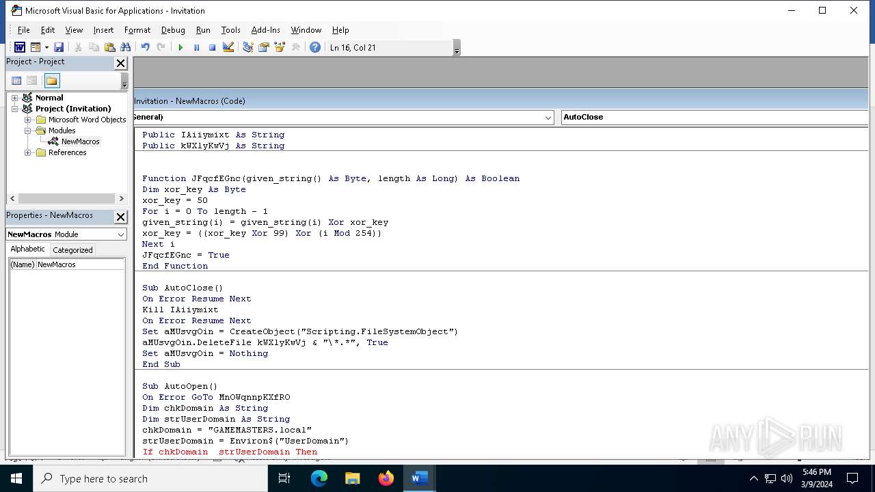Open the Debug menu
The image size is (875, 492).
point(173,30)
